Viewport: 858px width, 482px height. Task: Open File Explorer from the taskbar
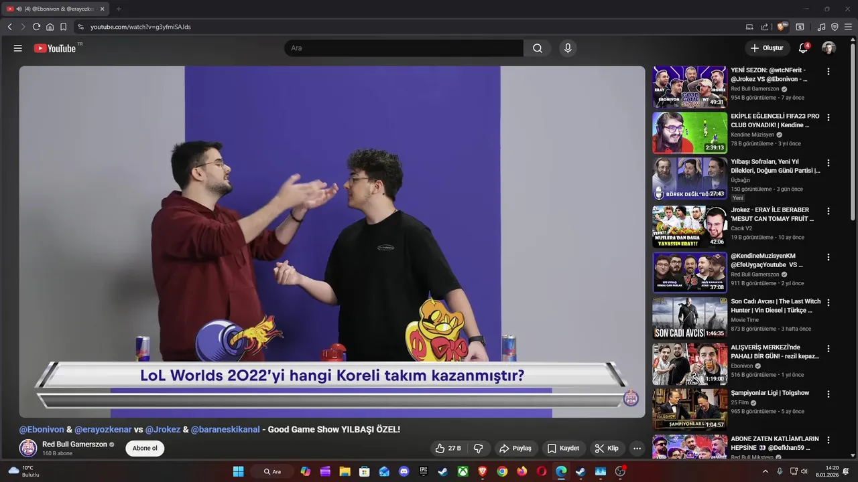(x=345, y=471)
